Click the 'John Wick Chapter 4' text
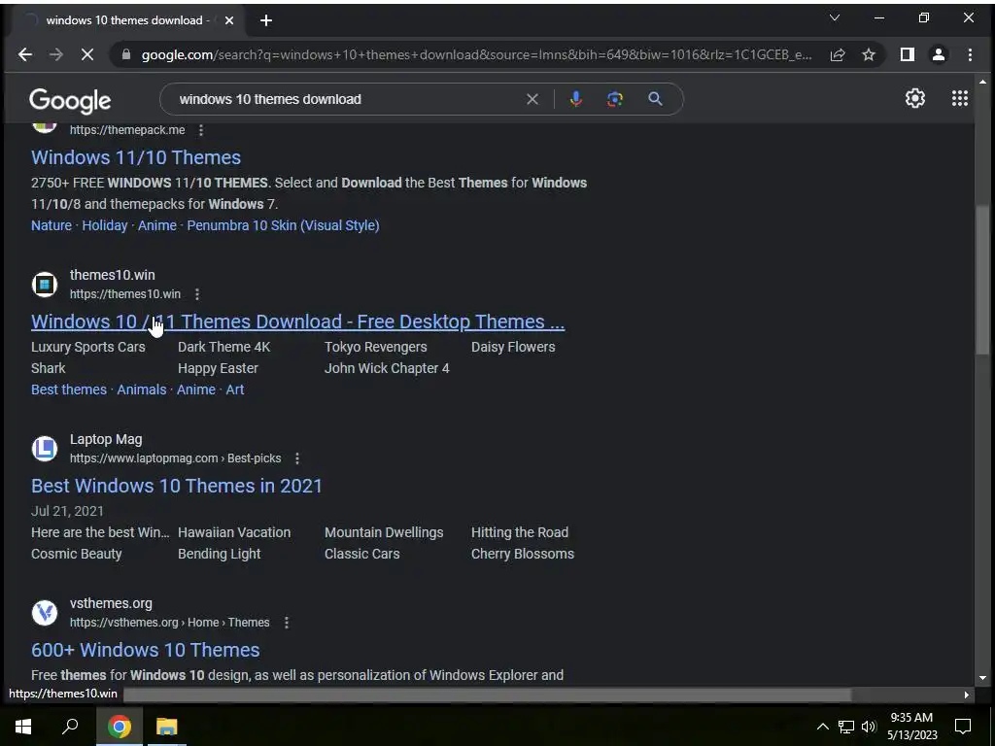Screen dimensions: 995x746 click(x=387, y=368)
